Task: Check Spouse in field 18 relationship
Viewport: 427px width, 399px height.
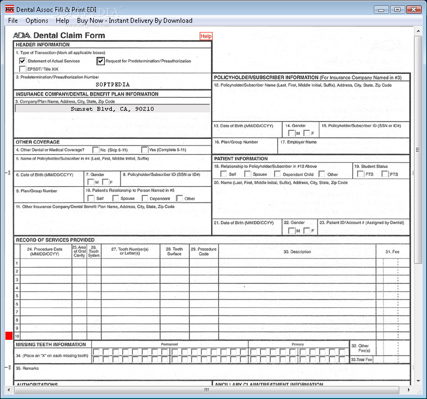Action: click(x=247, y=174)
